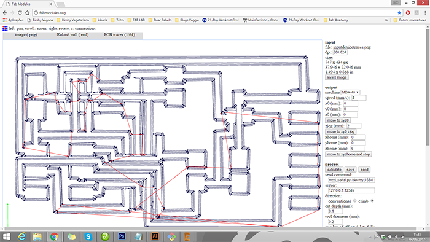
Task: Open the Fab Academy bookmark folder
Action: (336, 20)
